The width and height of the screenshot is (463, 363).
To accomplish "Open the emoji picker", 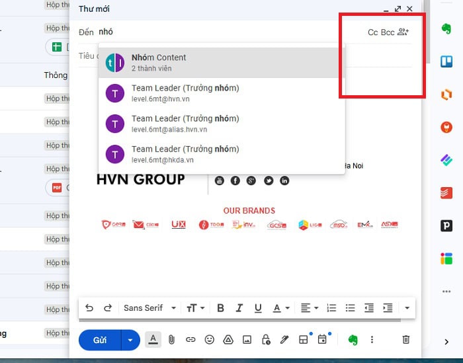I will click(x=210, y=339).
